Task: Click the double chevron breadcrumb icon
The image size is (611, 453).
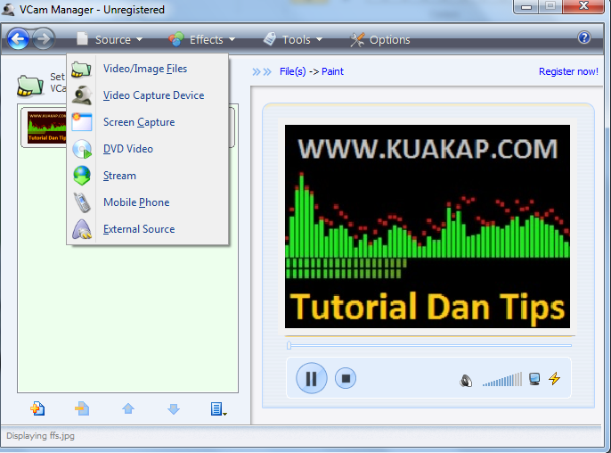Action: click(x=262, y=72)
